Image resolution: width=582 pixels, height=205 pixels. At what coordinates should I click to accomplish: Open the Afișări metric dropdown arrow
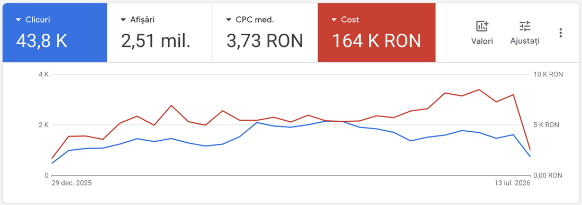124,20
